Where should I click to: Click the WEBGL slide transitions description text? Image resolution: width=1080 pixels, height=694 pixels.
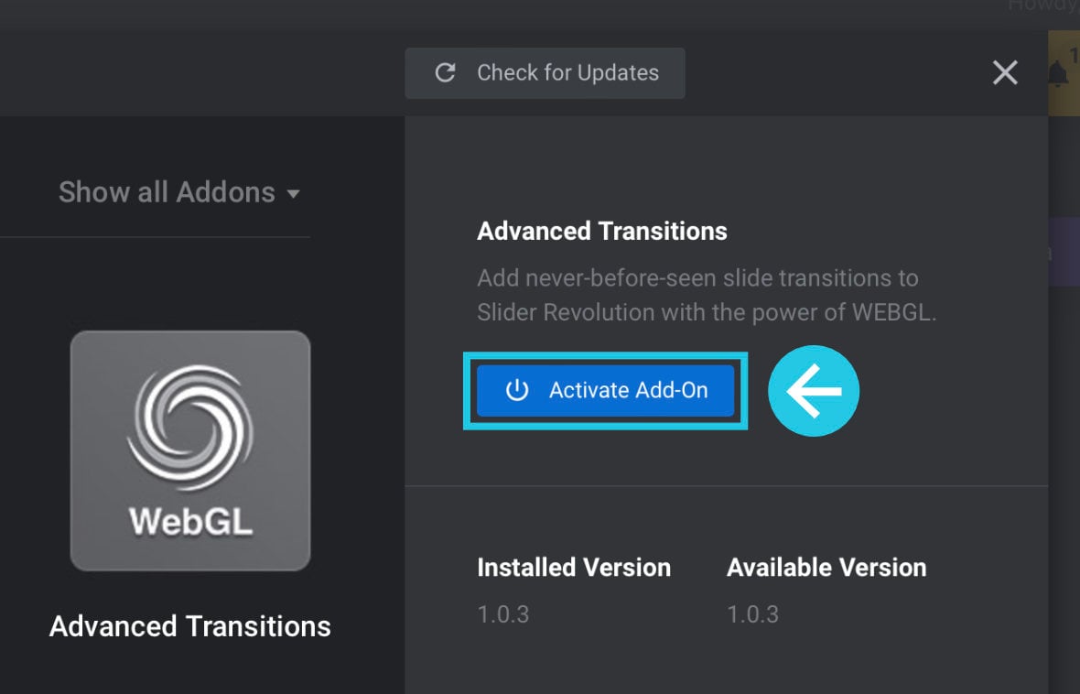click(x=707, y=295)
